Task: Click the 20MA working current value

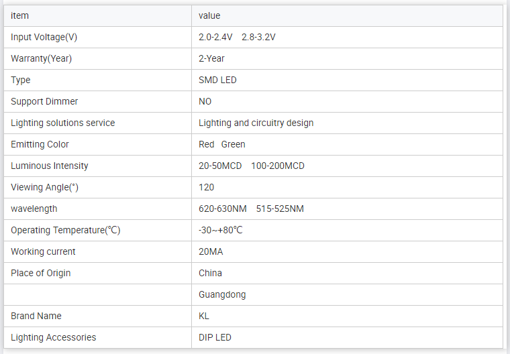Action: click(211, 251)
